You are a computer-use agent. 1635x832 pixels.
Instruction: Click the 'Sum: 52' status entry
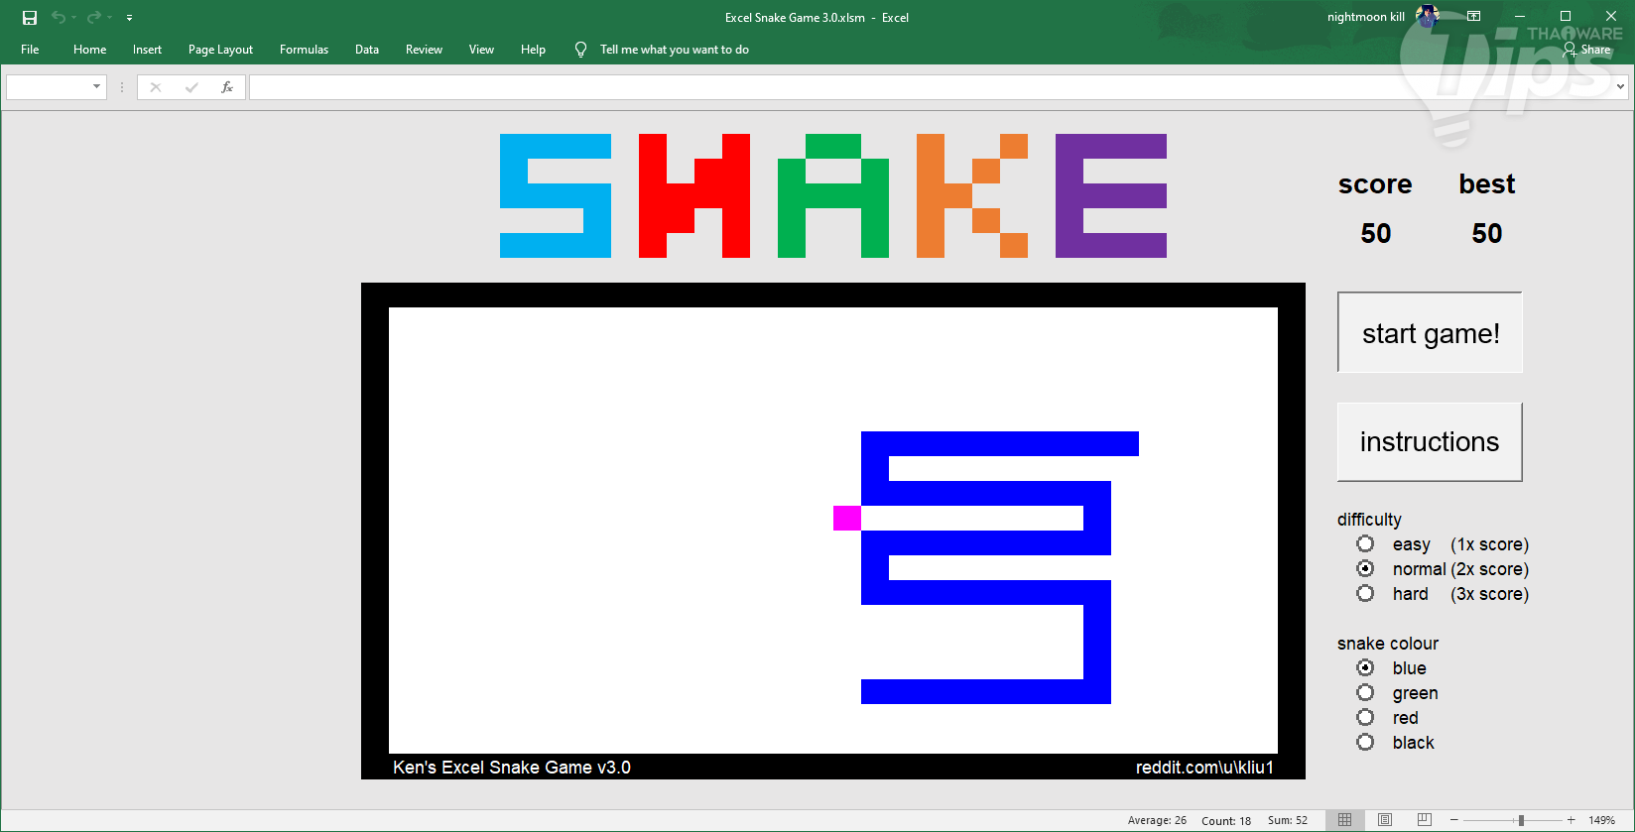pyautogui.click(x=1288, y=820)
